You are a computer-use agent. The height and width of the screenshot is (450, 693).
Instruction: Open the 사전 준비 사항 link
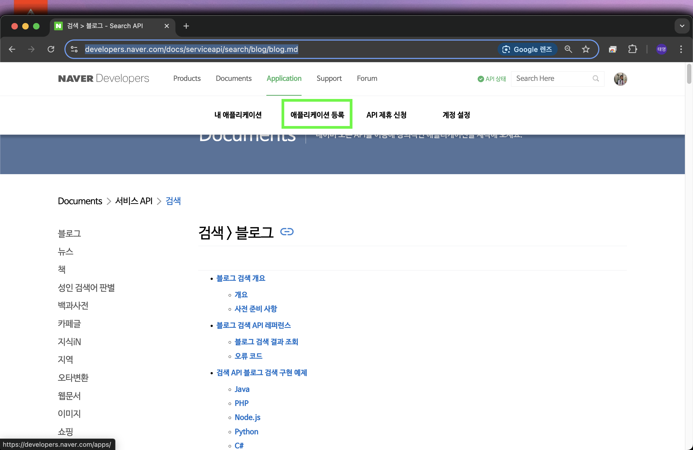point(256,309)
